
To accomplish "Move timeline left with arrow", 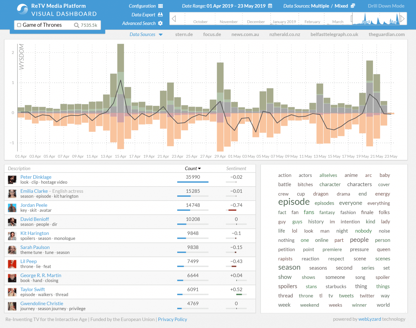I will (174, 19).
